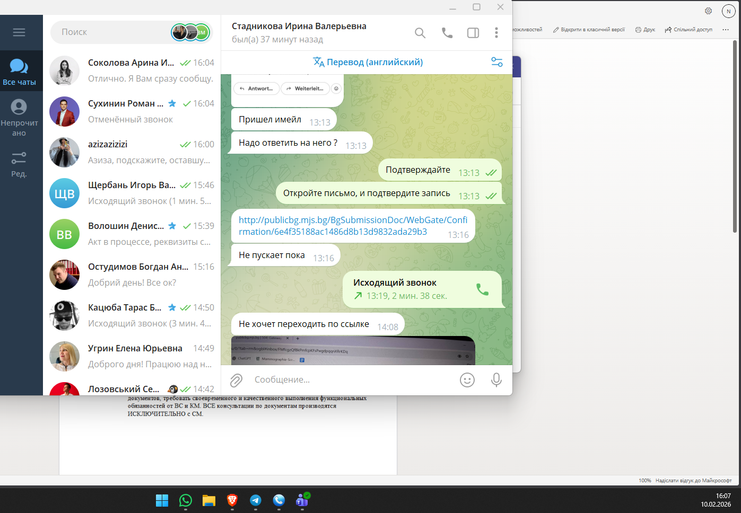Open the Windows Start menu
Viewport: 741px width, 513px height.
162,500
